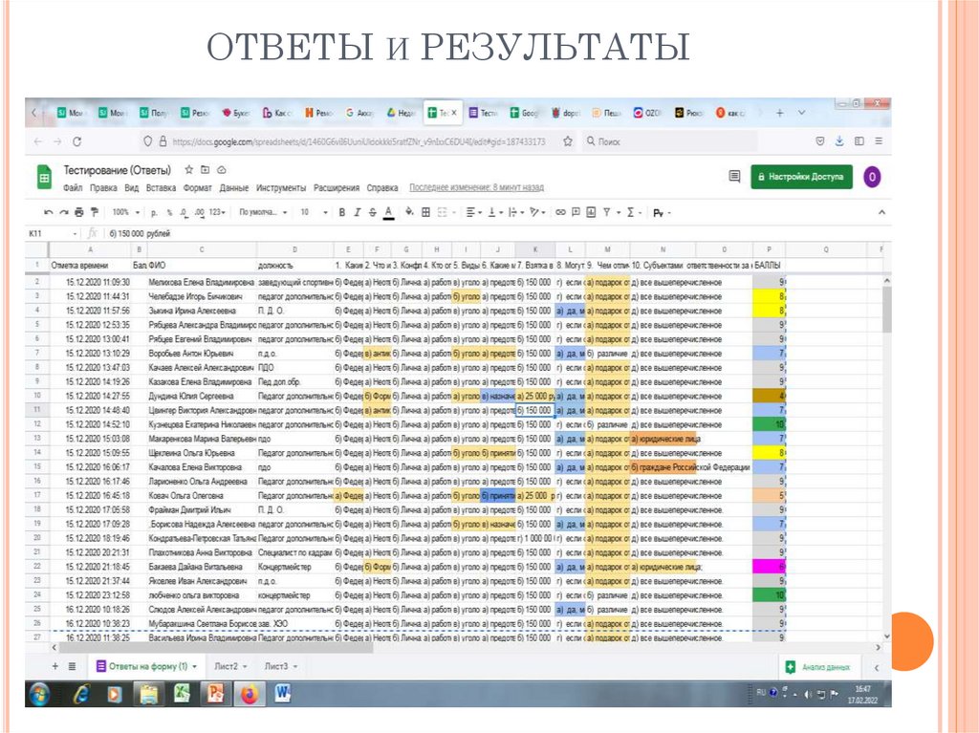This screenshot has height=733, width=979.
Task: Open the Анализ данных explore button
Action: click(819, 667)
